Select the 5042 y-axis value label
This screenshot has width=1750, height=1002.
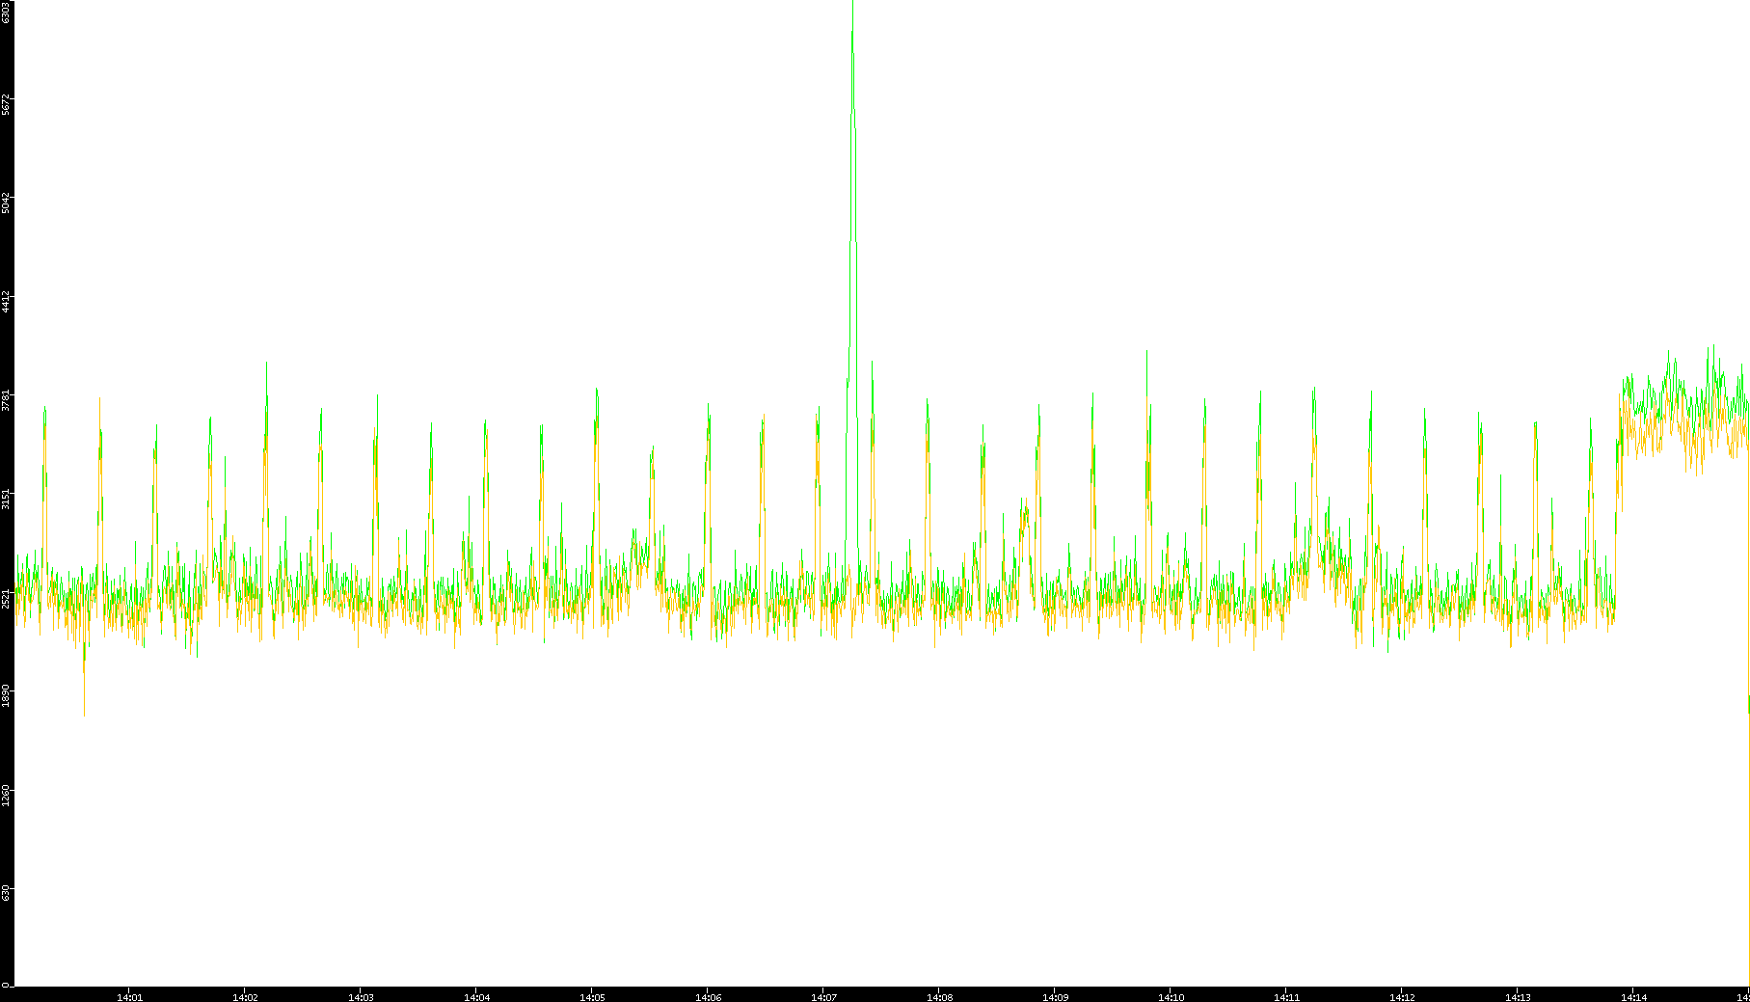click(6, 203)
